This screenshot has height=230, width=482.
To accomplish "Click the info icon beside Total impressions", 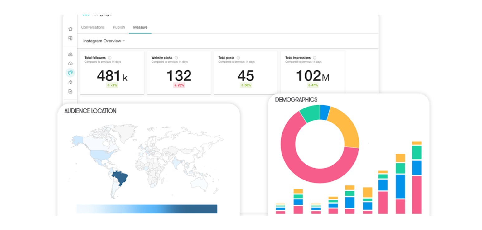I will click(x=315, y=57).
